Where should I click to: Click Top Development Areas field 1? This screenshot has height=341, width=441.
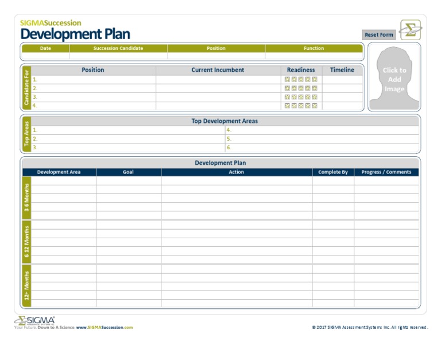(x=128, y=130)
